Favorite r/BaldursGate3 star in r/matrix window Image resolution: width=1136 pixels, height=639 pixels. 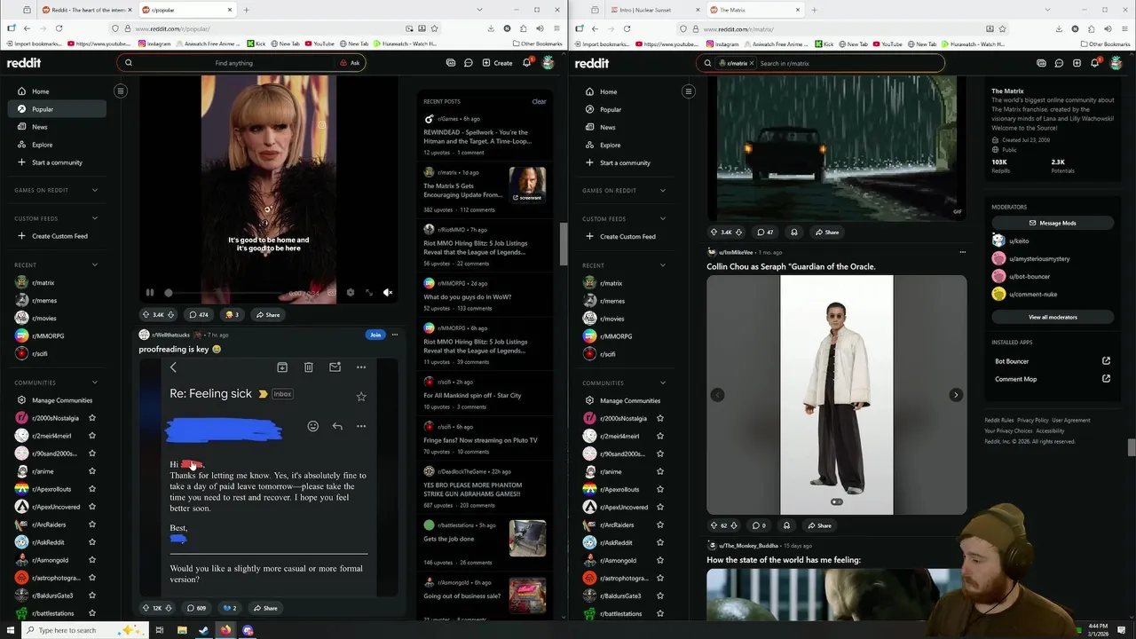tap(660, 596)
